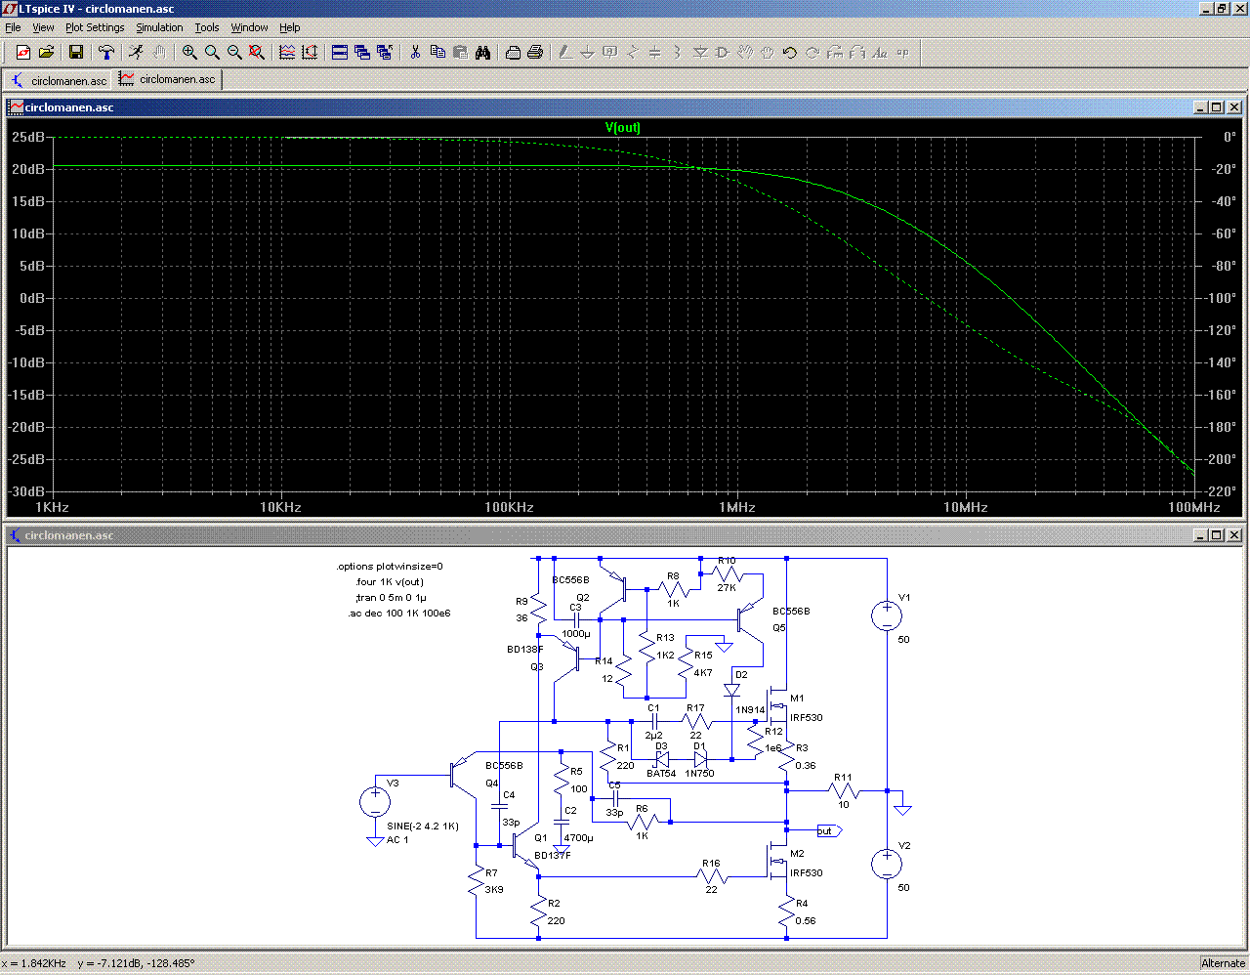Click the Zoom Out magnifier icon
This screenshot has height=975, width=1250.
234,53
